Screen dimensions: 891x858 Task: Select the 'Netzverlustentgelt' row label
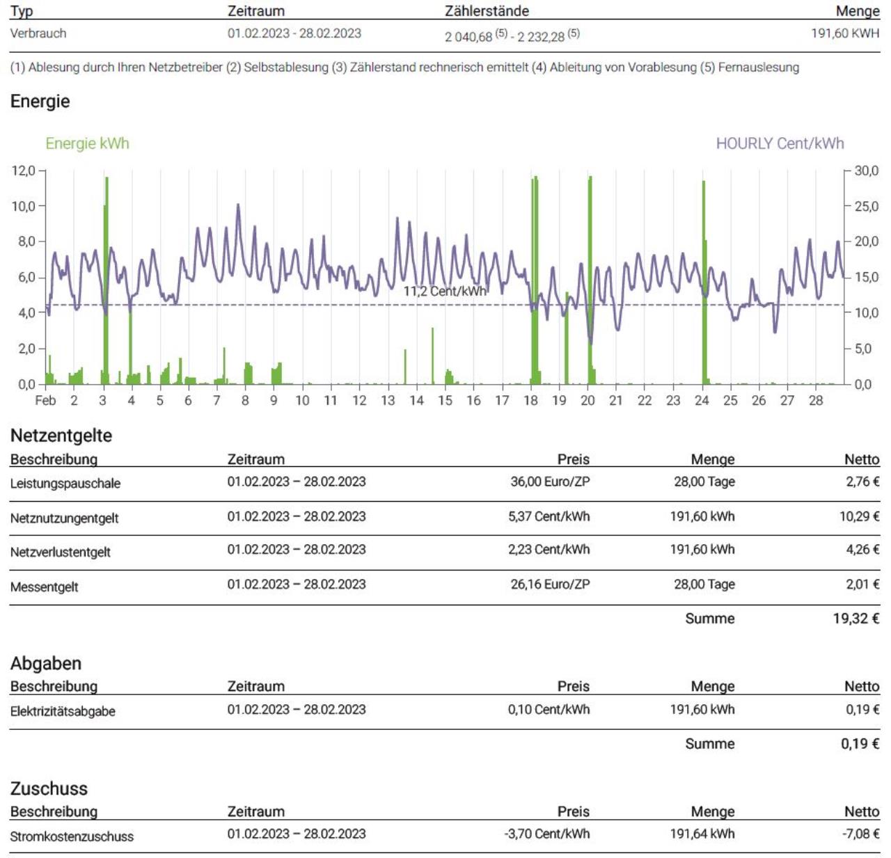(61, 553)
